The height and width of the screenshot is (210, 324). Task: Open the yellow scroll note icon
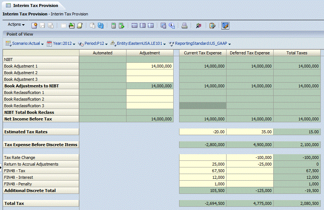click(x=79, y=26)
